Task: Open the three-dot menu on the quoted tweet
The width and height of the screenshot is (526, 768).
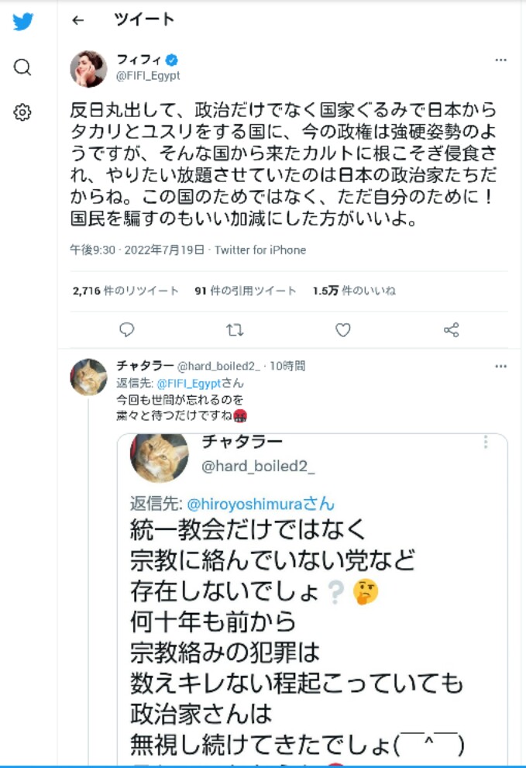Action: (x=486, y=443)
